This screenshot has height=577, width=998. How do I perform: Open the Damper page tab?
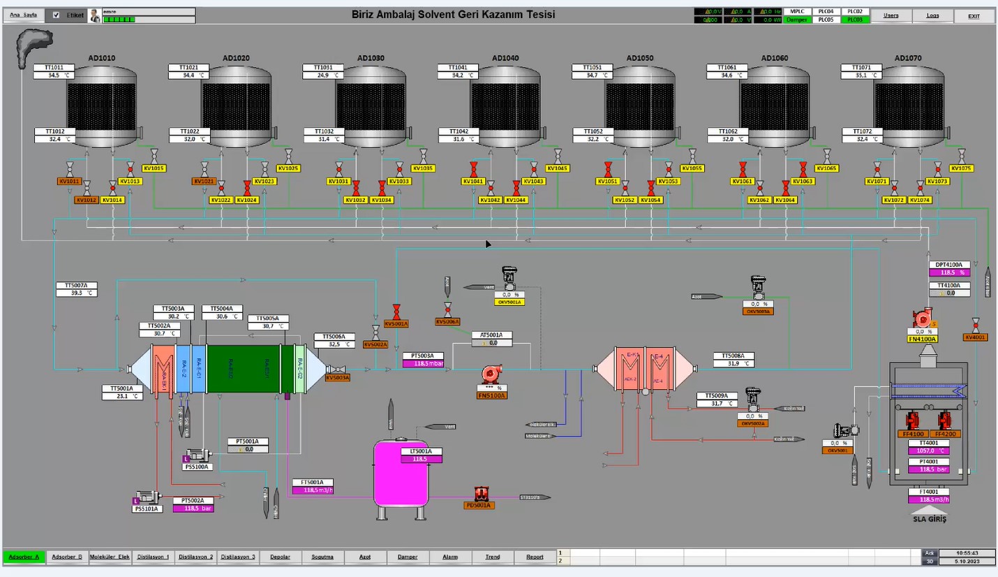[x=408, y=557]
